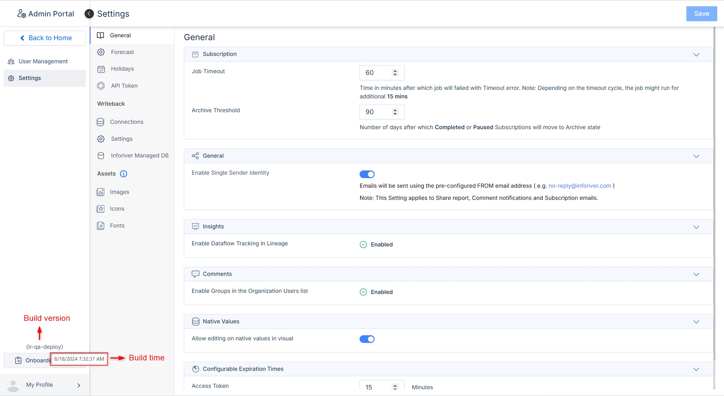
Task: Toggle editing on native values switch
Action: click(367, 339)
